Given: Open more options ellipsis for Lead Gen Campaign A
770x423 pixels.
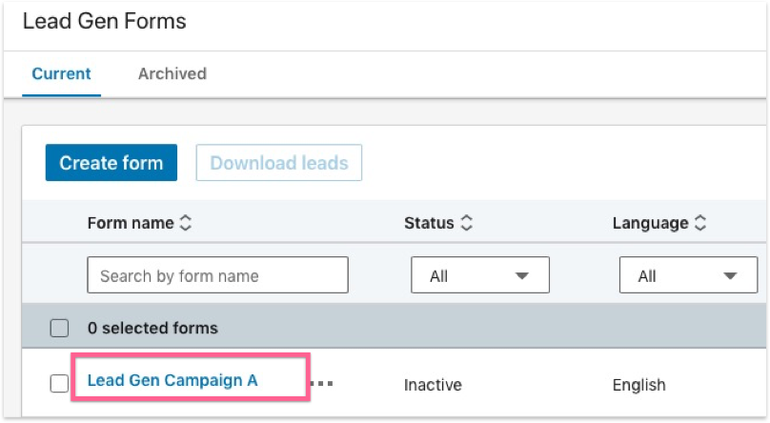Looking at the screenshot, I should (323, 384).
